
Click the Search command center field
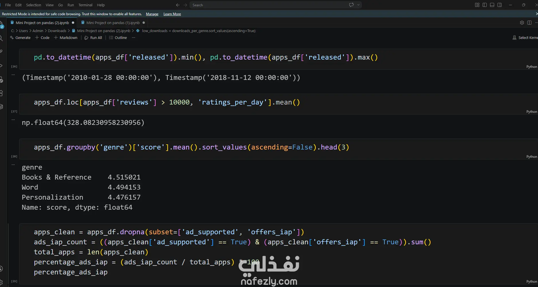275,5
